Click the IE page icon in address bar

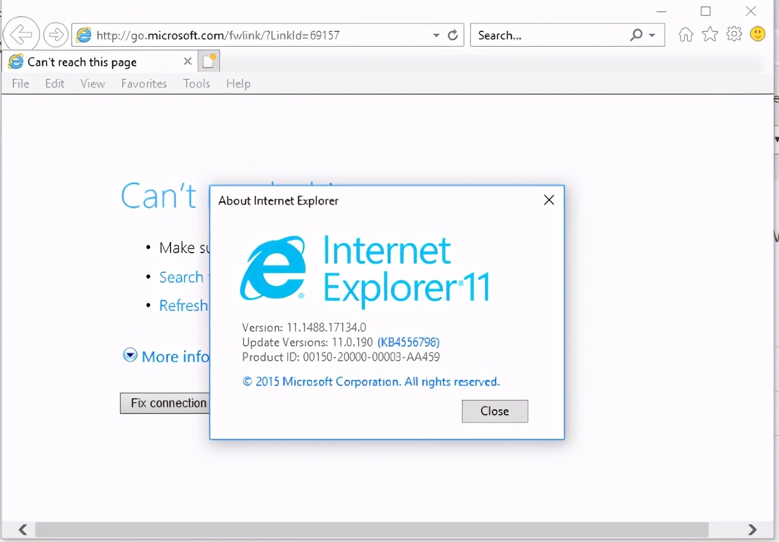pyautogui.click(x=84, y=35)
